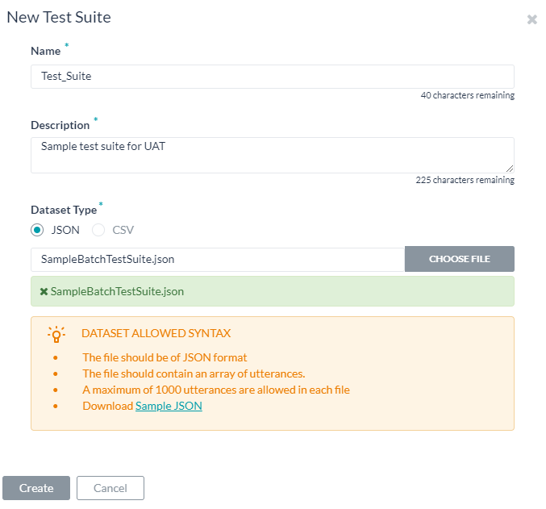
Task: Click the New Test Suite title
Action: [x=59, y=17]
